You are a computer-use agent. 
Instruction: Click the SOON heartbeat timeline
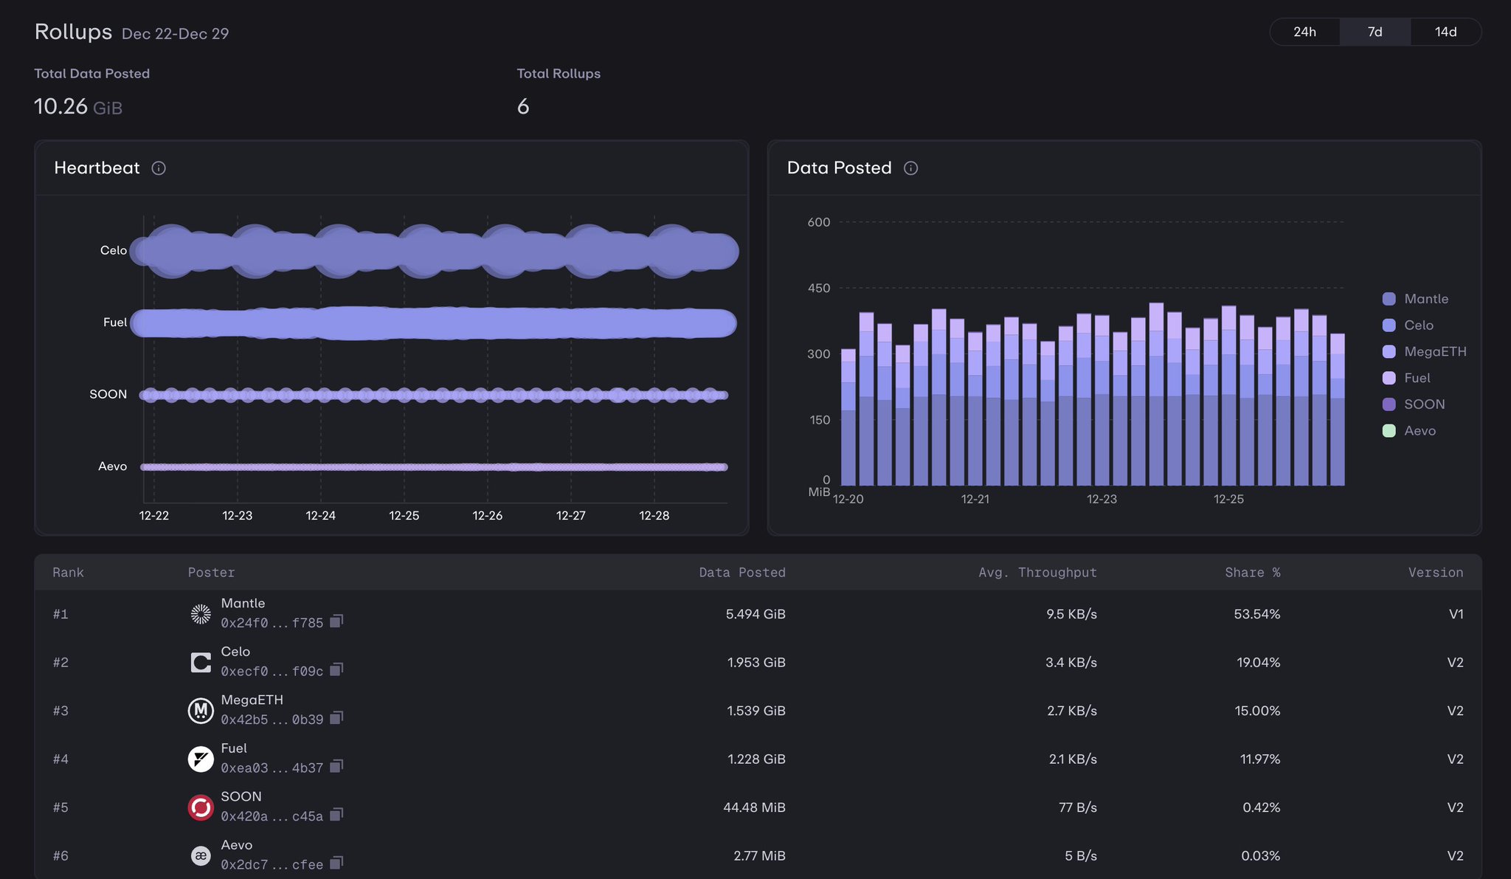(434, 395)
